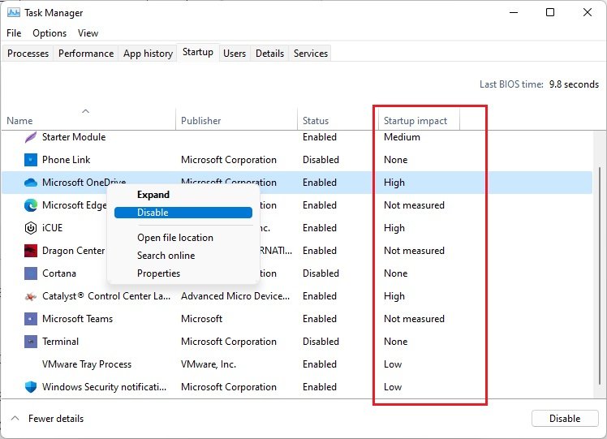Select the Startup tab
The height and width of the screenshot is (439, 607).
198,52
